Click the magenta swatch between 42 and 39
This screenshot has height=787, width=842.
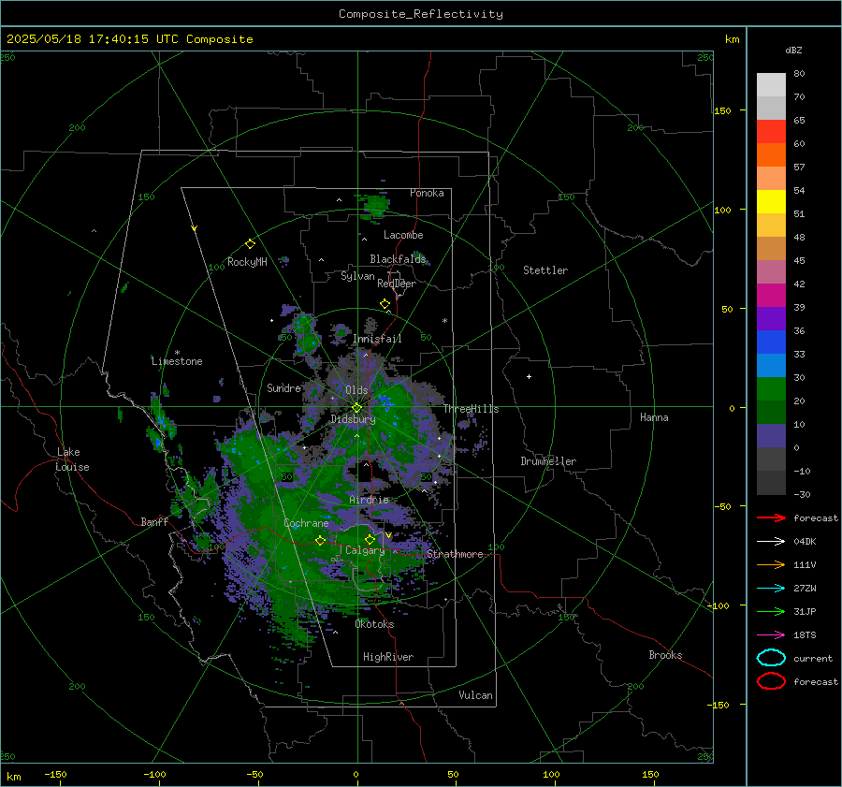click(x=771, y=296)
